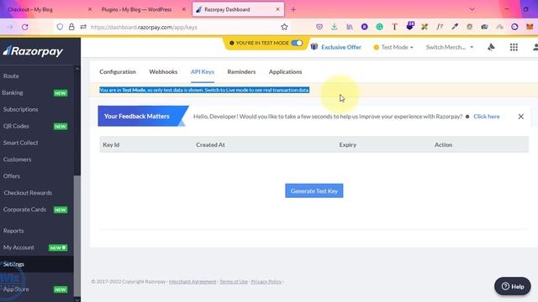The width and height of the screenshot is (538, 302).
Task: Click the feedback Click here link
Action: tap(487, 117)
